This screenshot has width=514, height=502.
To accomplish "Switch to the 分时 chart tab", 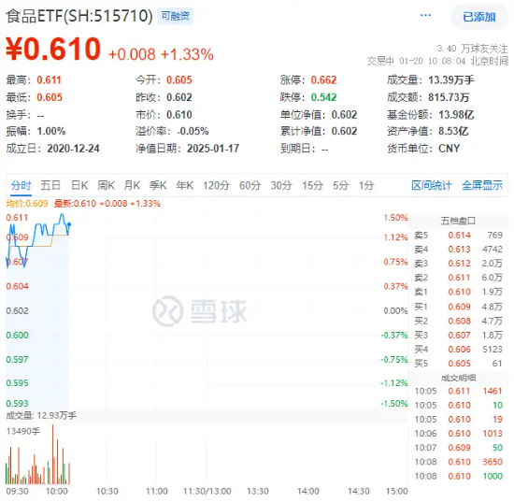I will pyautogui.click(x=21, y=185).
